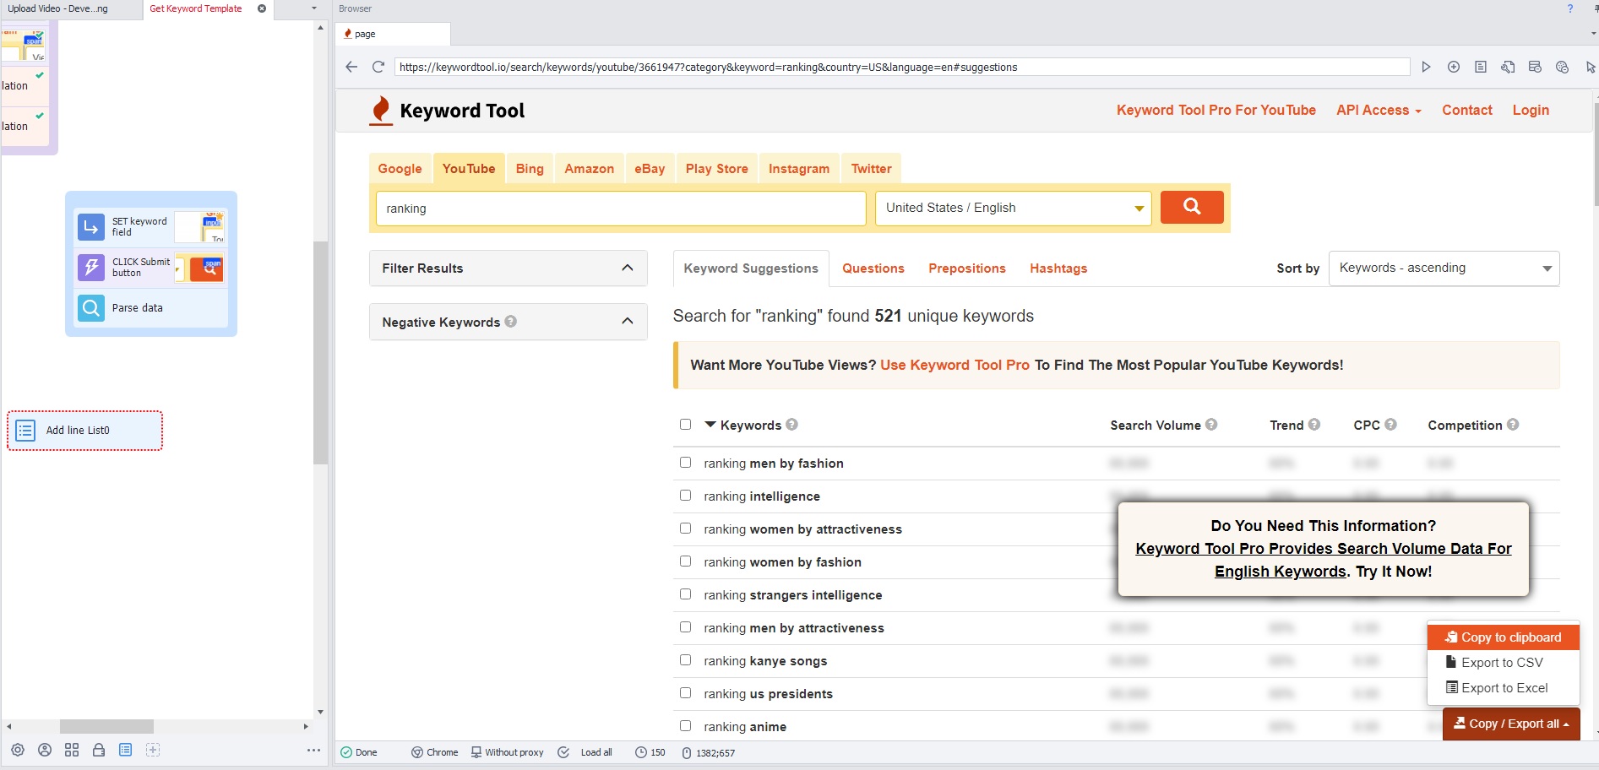This screenshot has width=1599, height=770.
Task: Click the document icon in browser toolbar
Action: pyautogui.click(x=1481, y=67)
